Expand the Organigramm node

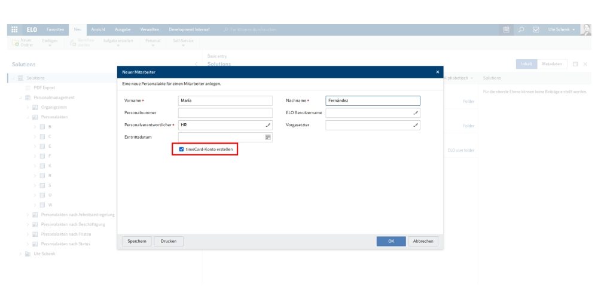(x=28, y=108)
